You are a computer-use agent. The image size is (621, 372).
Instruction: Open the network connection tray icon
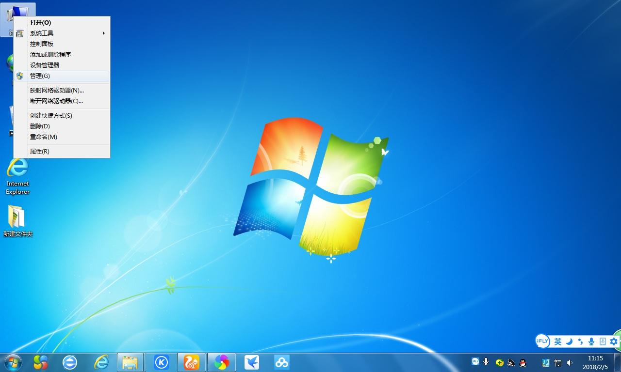[558, 362]
